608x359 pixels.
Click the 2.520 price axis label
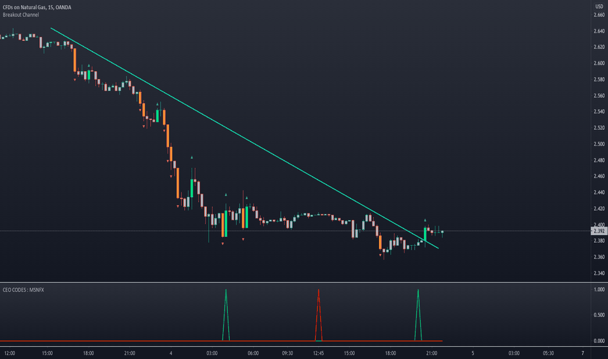[599, 128]
